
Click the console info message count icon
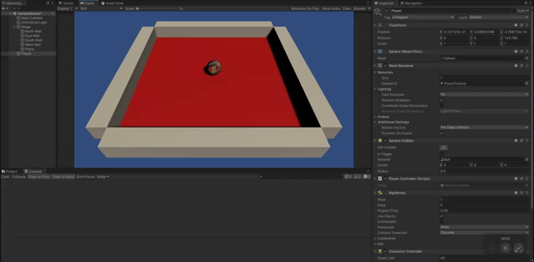click(x=367, y=177)
